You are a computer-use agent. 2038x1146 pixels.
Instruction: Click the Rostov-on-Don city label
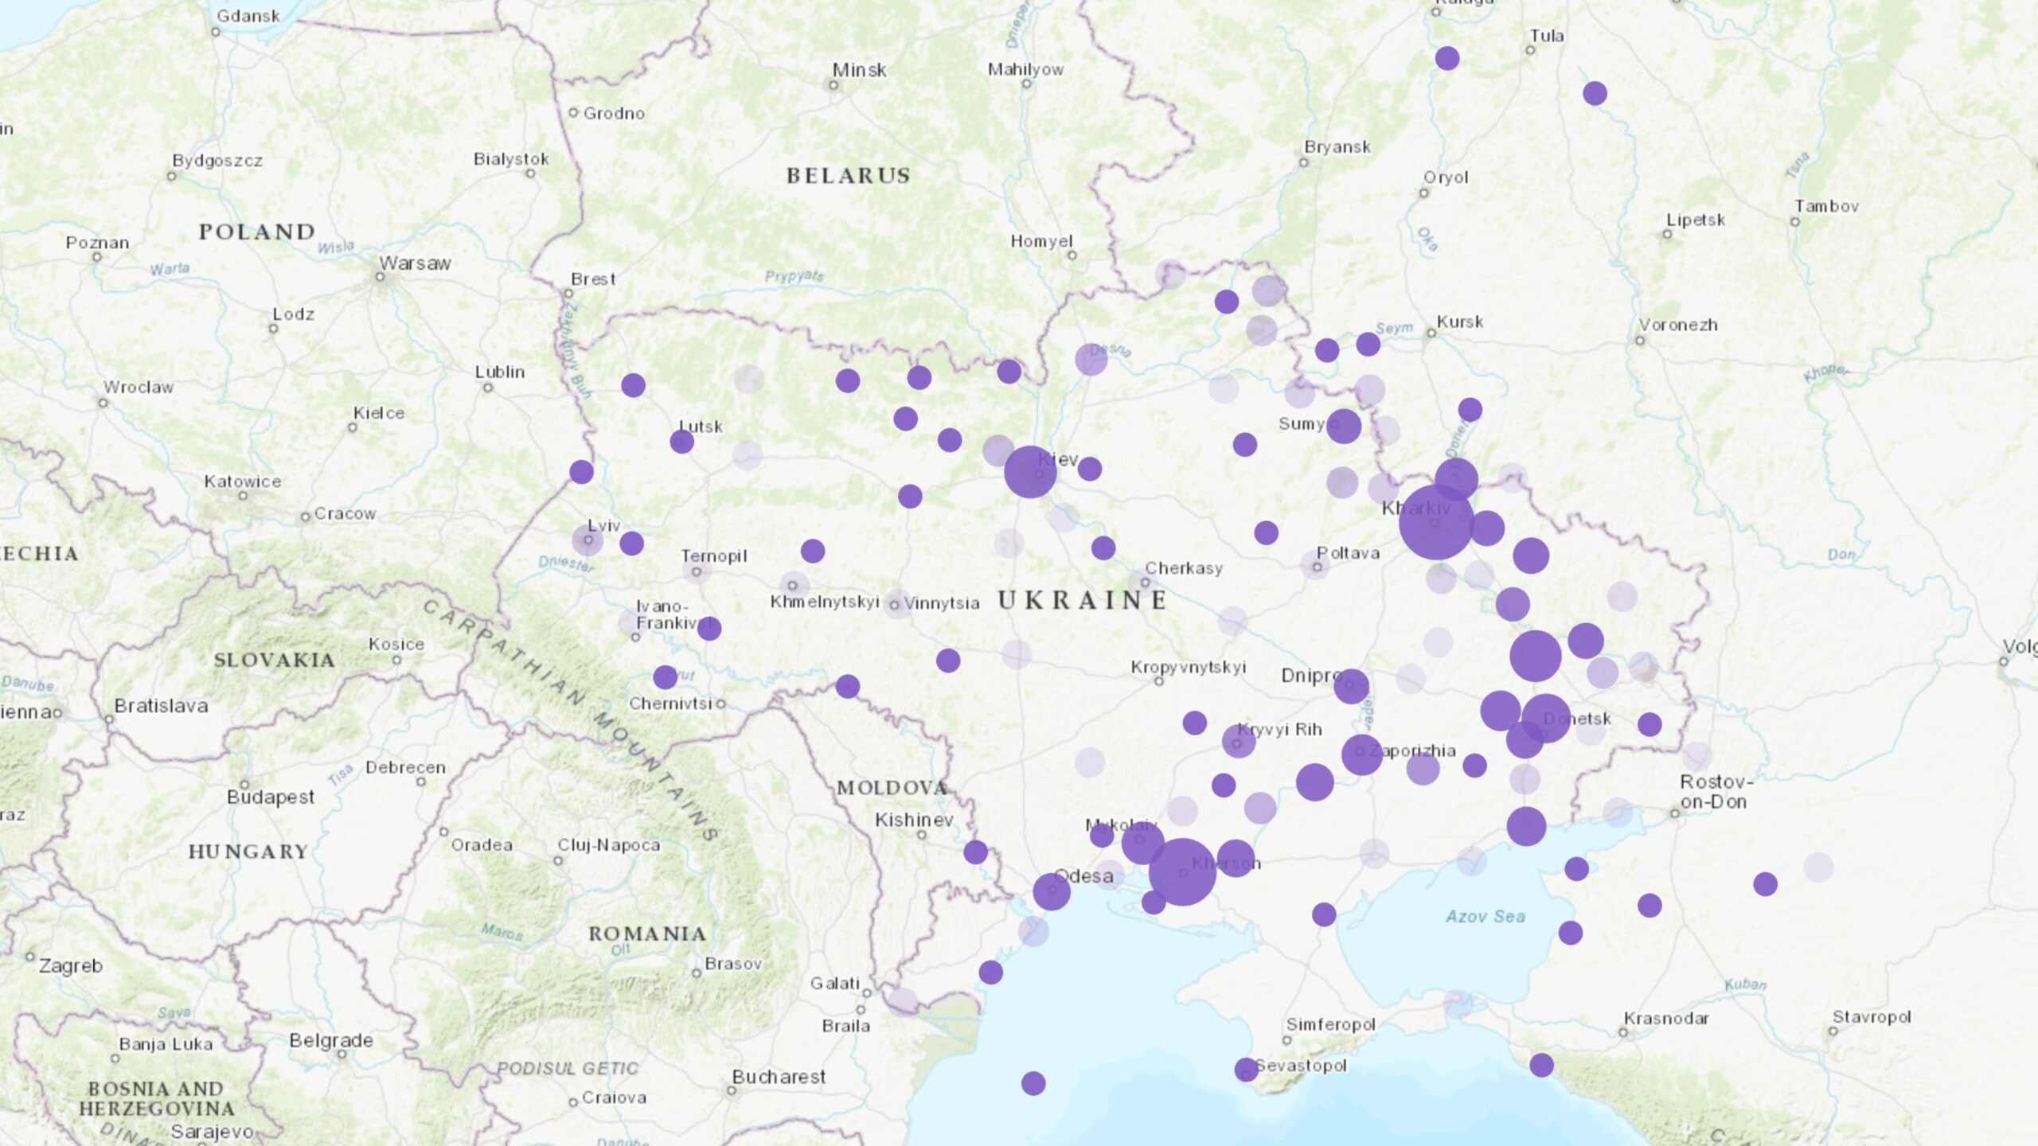point(1716,792)
